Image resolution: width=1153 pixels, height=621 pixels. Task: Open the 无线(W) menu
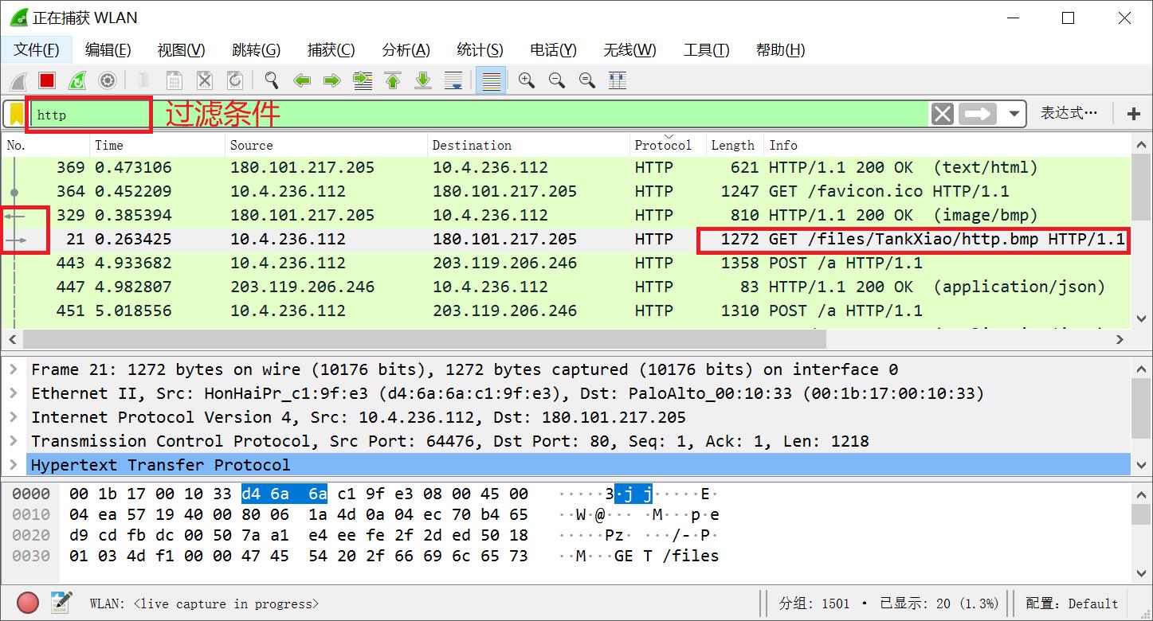pos(629,49)
